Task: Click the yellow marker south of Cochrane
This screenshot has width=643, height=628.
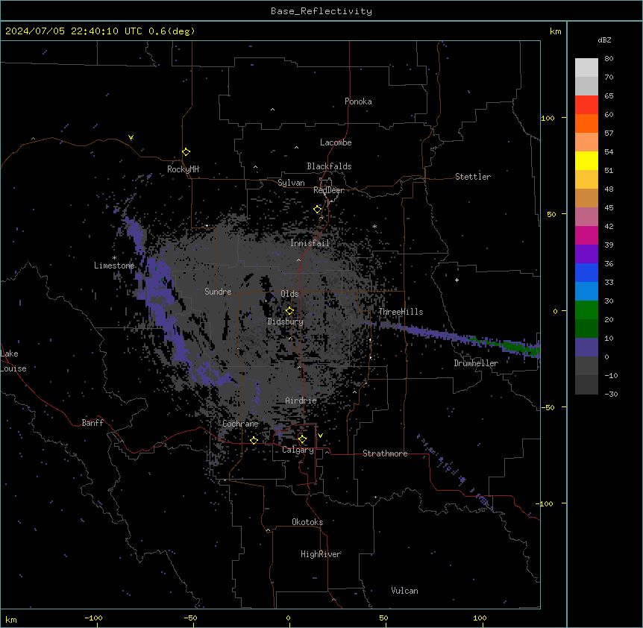Action: (254, 440)
